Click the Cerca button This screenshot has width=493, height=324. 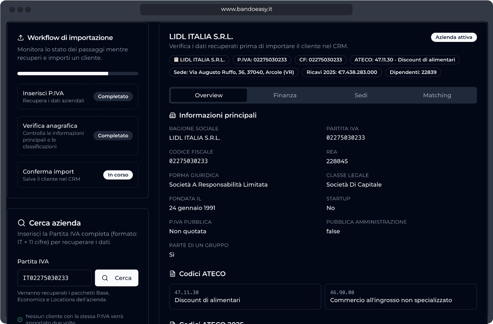[117, 278]
